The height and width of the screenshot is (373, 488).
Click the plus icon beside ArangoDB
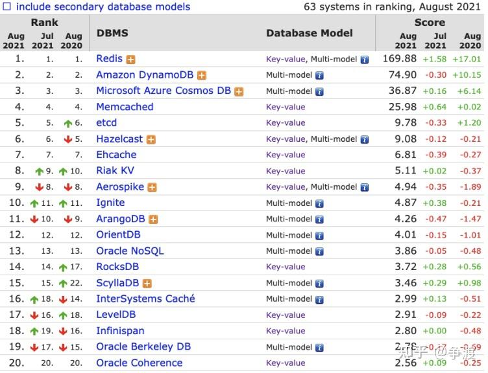(153, 220)
